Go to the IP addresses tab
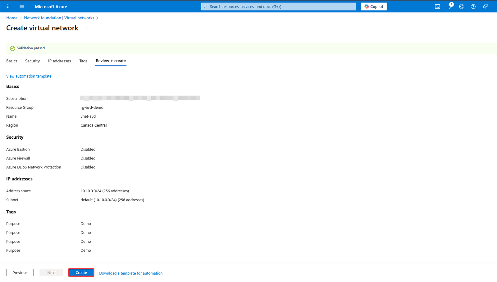This screenshot has width=497, height=282. 59,61
